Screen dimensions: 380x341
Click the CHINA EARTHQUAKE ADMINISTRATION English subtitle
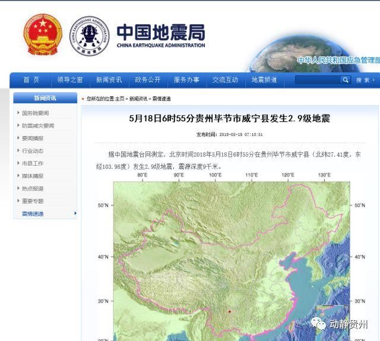coord(161,45)
